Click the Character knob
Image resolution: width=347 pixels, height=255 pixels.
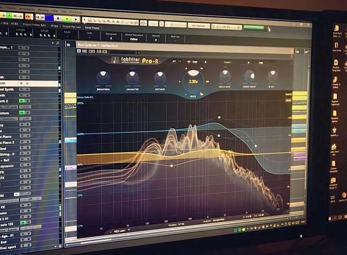point(132,78)
